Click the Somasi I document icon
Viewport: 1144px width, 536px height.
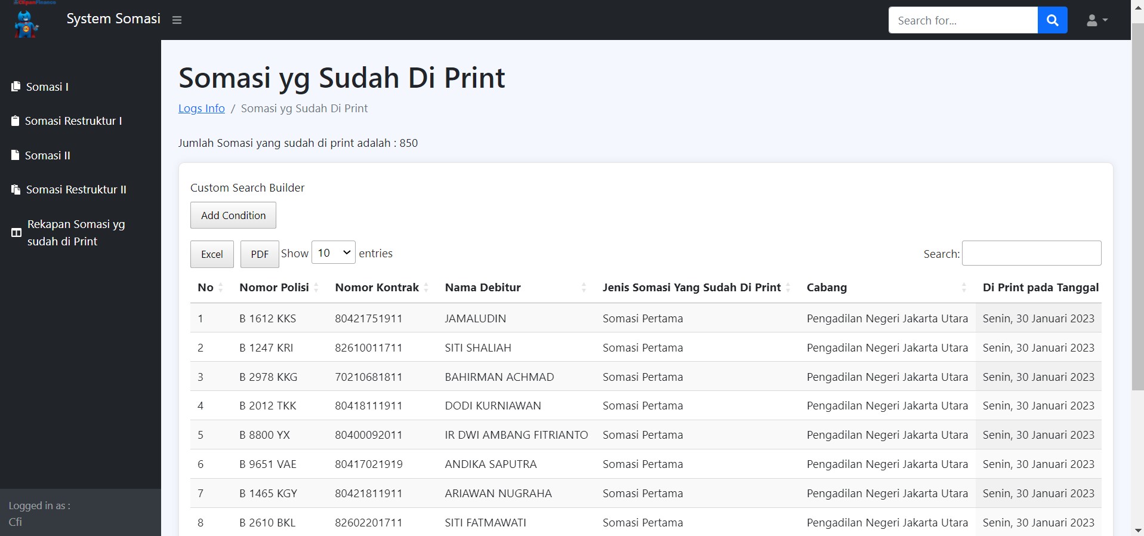coord(16,87)
